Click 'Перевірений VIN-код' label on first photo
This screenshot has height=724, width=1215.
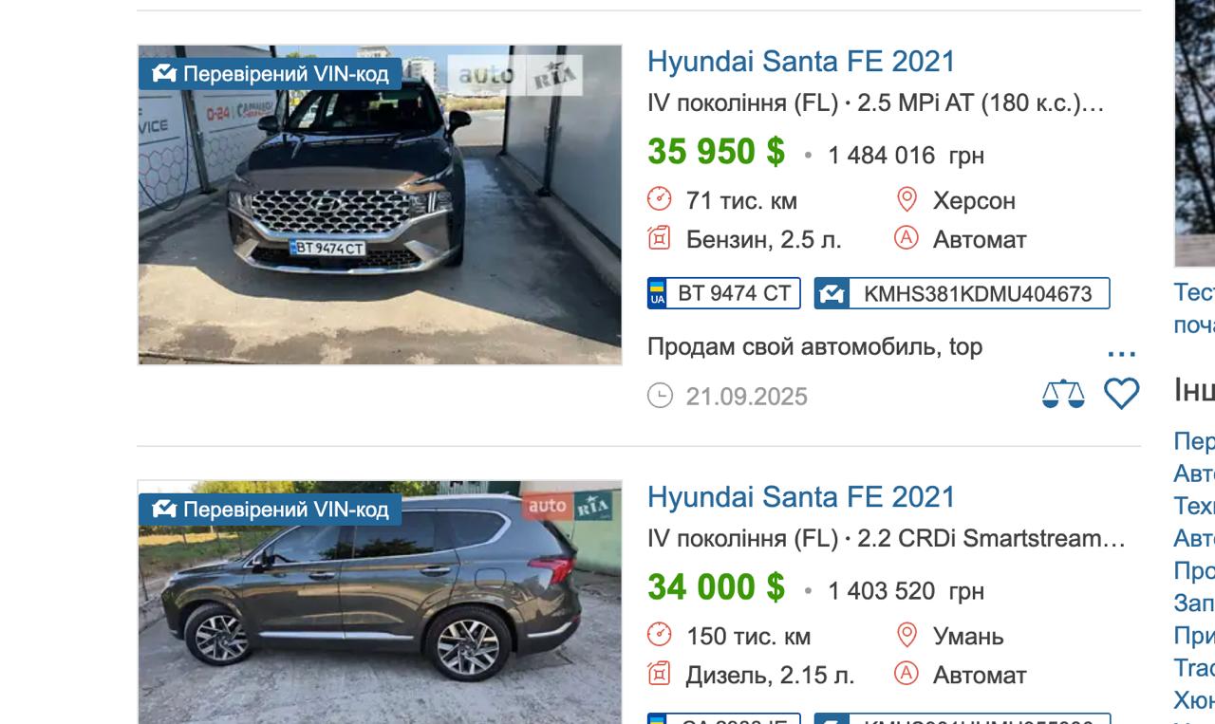click(x=271, y=74)
